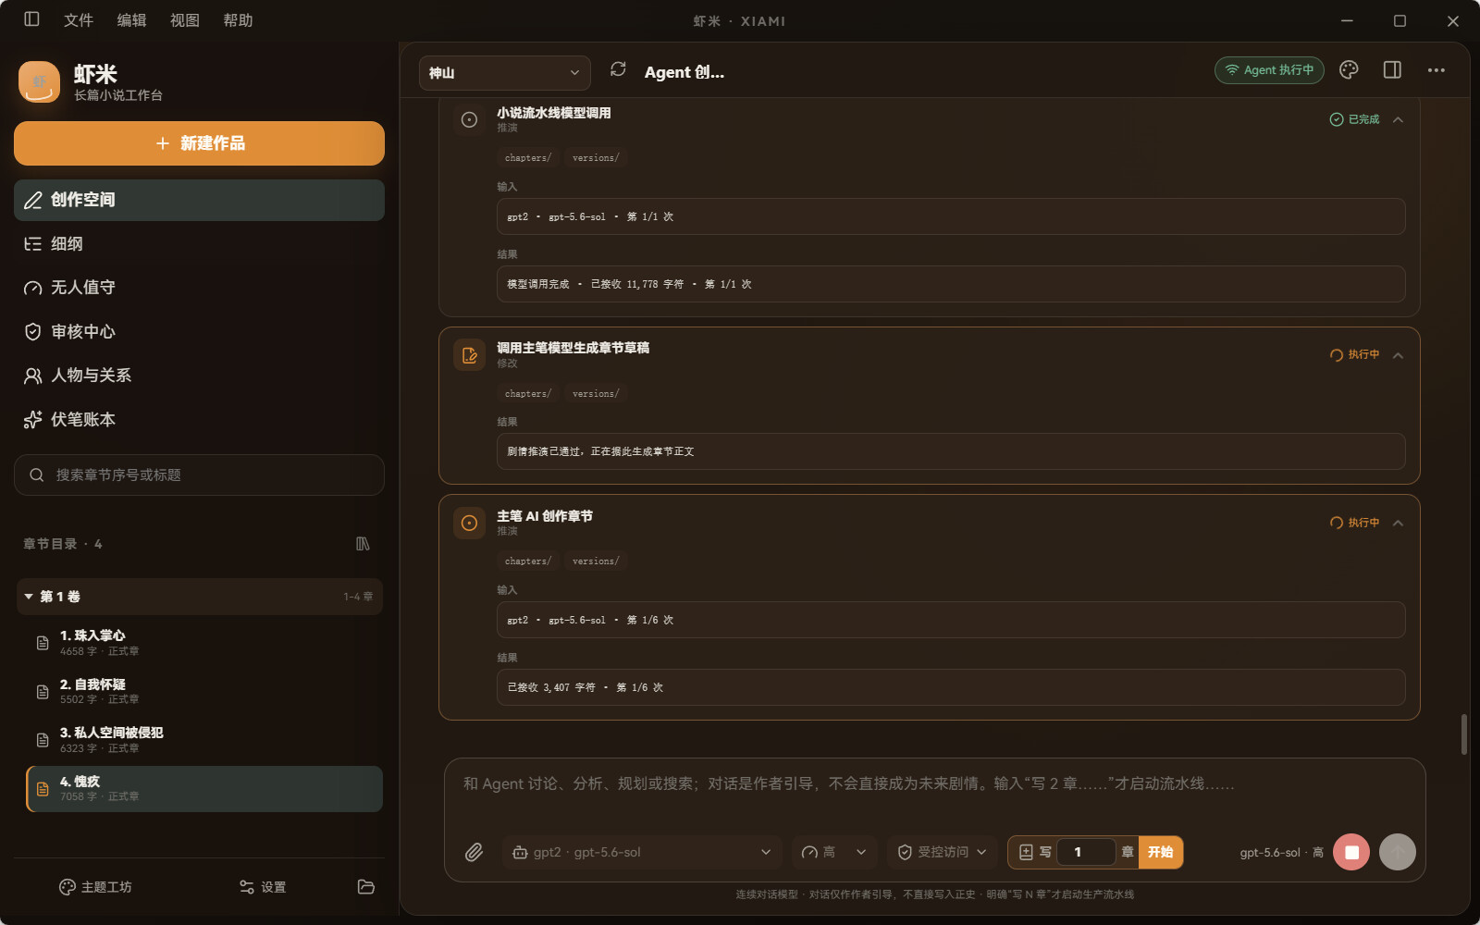Click the 调用主笔模型生成章节草稿 edit icon
Viewport: 1480px width, 925px height.
(469, 355)
